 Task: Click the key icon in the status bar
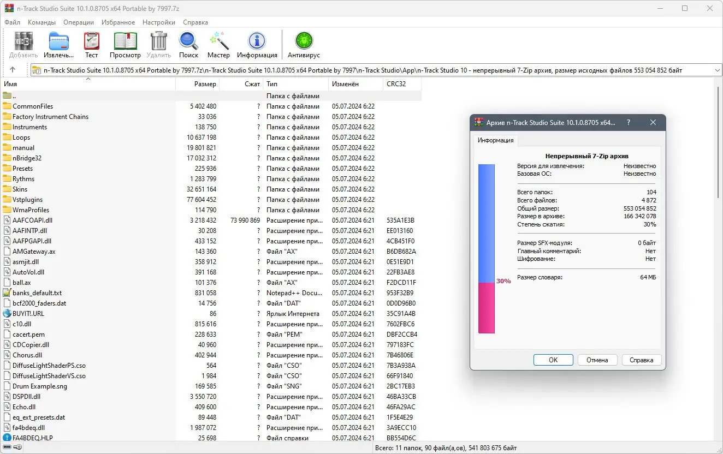coord(17,447)
